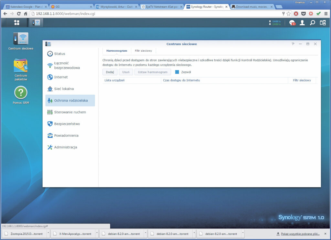Click Pokaż wszystkie pobrane pliki link

click(300, 234)
